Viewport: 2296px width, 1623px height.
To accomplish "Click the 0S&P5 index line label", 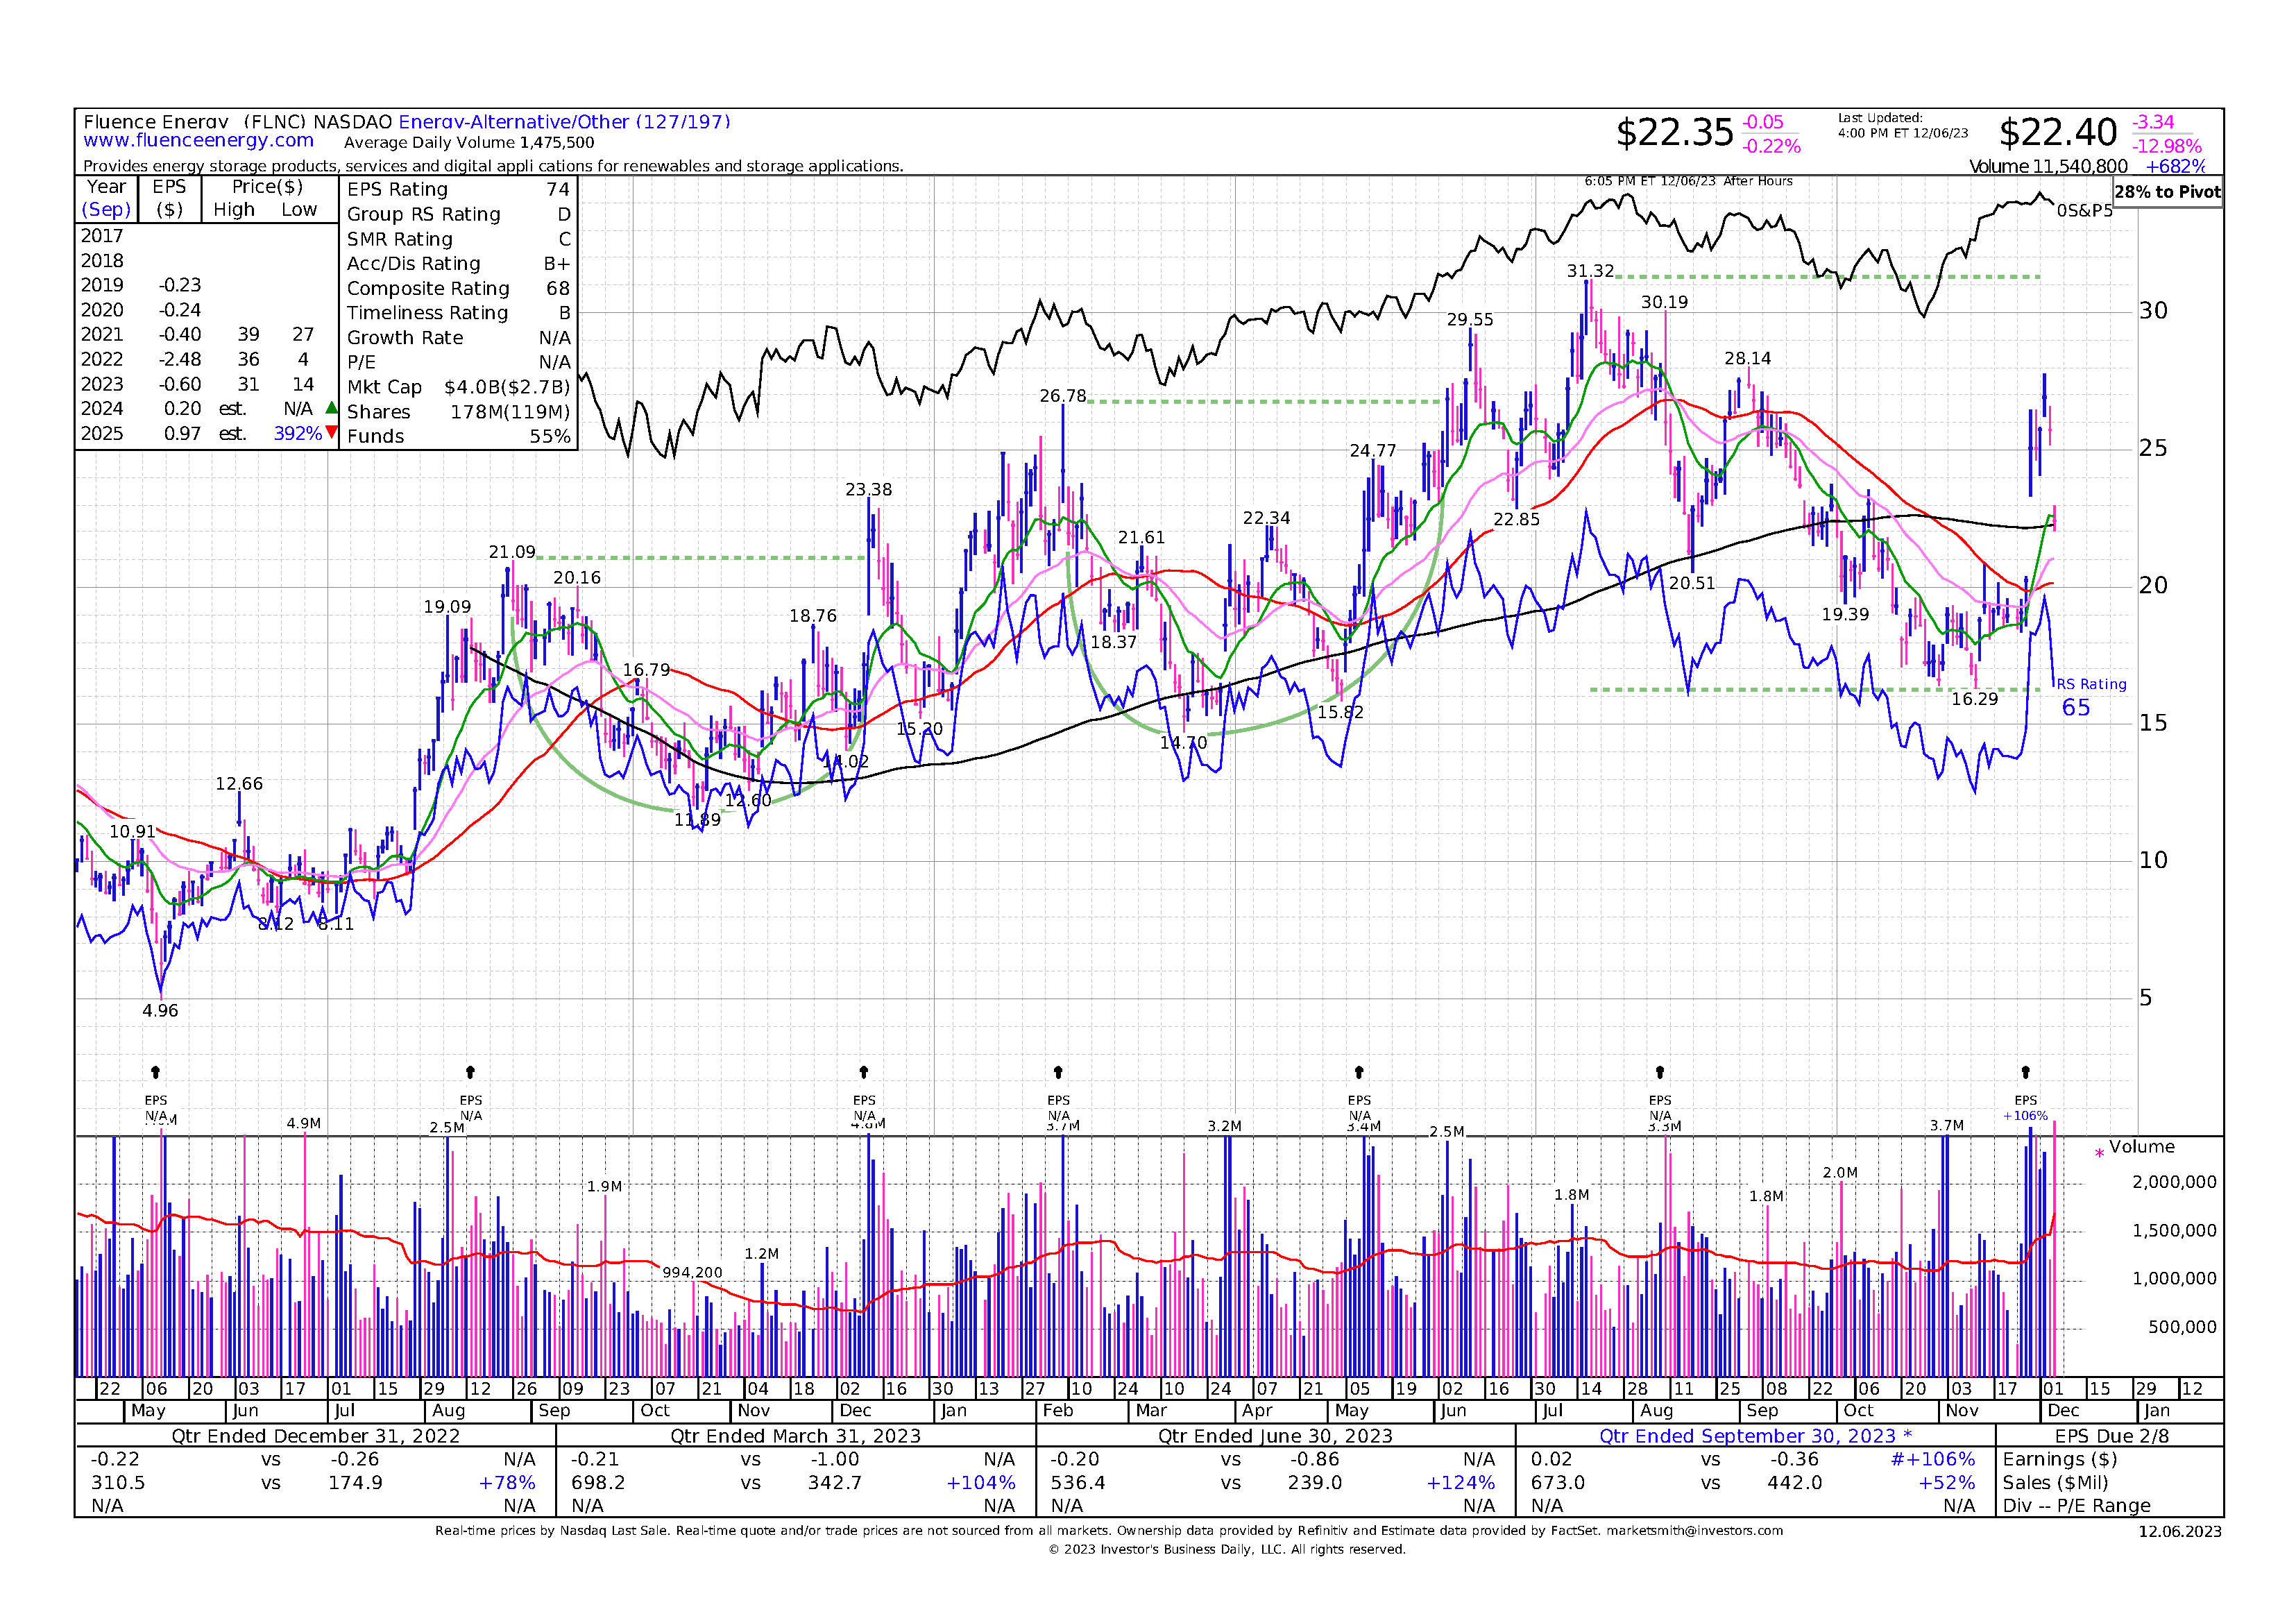I will click(x=2084, y=211).
